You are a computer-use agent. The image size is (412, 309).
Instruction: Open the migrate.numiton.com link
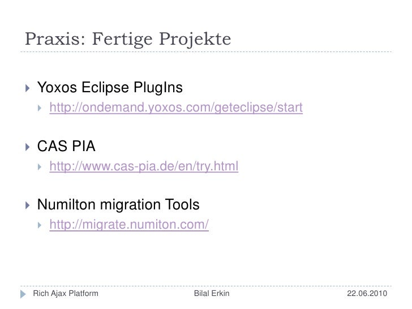click(x=129, y=225)
